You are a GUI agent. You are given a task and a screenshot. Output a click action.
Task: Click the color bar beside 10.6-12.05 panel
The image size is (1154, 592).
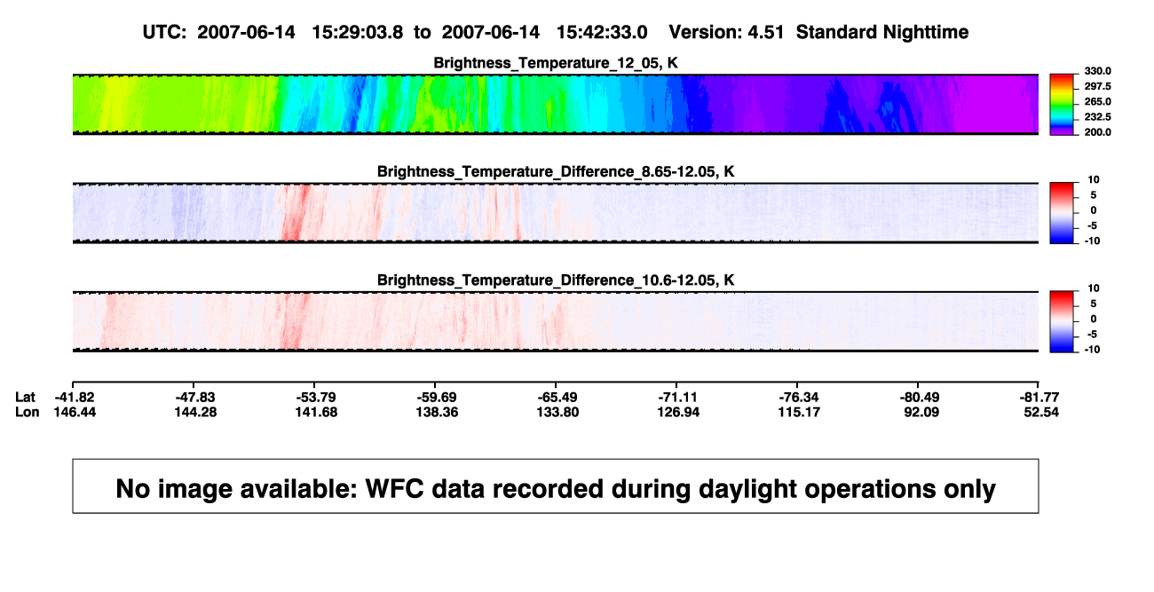click(1063, 321)
